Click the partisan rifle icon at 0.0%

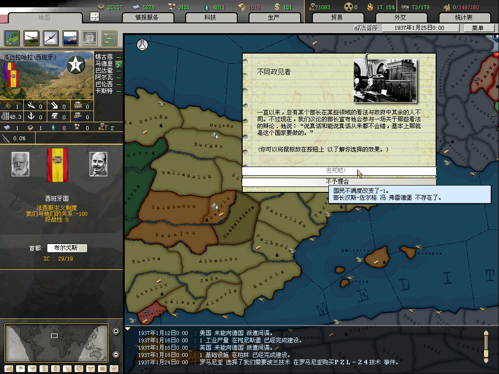pyautogui.click(x=6, y=138)
